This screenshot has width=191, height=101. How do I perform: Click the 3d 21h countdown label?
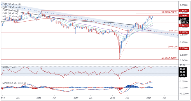click(x=184, y=22)
